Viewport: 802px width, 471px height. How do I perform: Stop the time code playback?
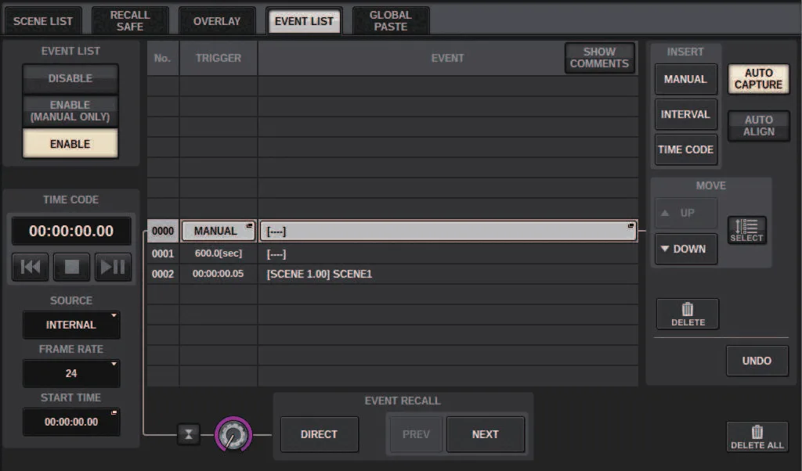coord(71,267)
